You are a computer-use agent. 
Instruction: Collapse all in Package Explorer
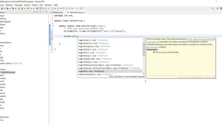tap(34, 12)
